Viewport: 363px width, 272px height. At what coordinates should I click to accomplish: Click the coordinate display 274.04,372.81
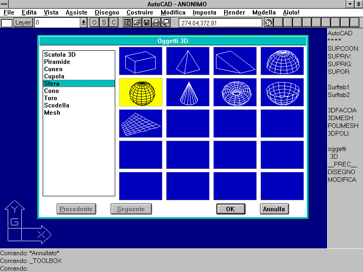(221, 23)
